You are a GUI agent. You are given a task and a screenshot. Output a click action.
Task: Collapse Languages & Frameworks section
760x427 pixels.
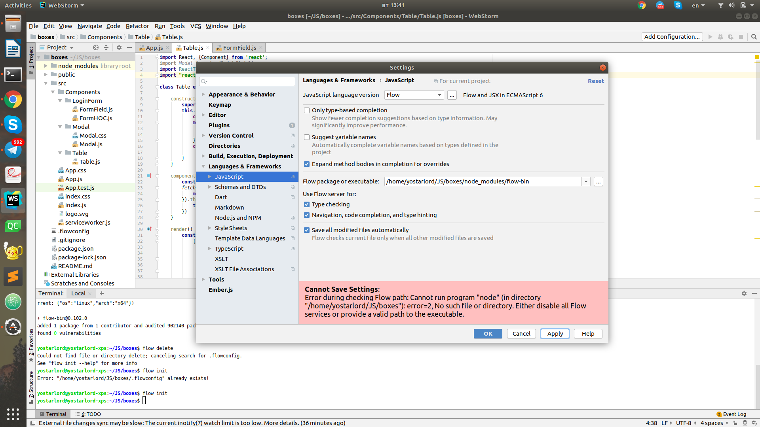[203, 166]
